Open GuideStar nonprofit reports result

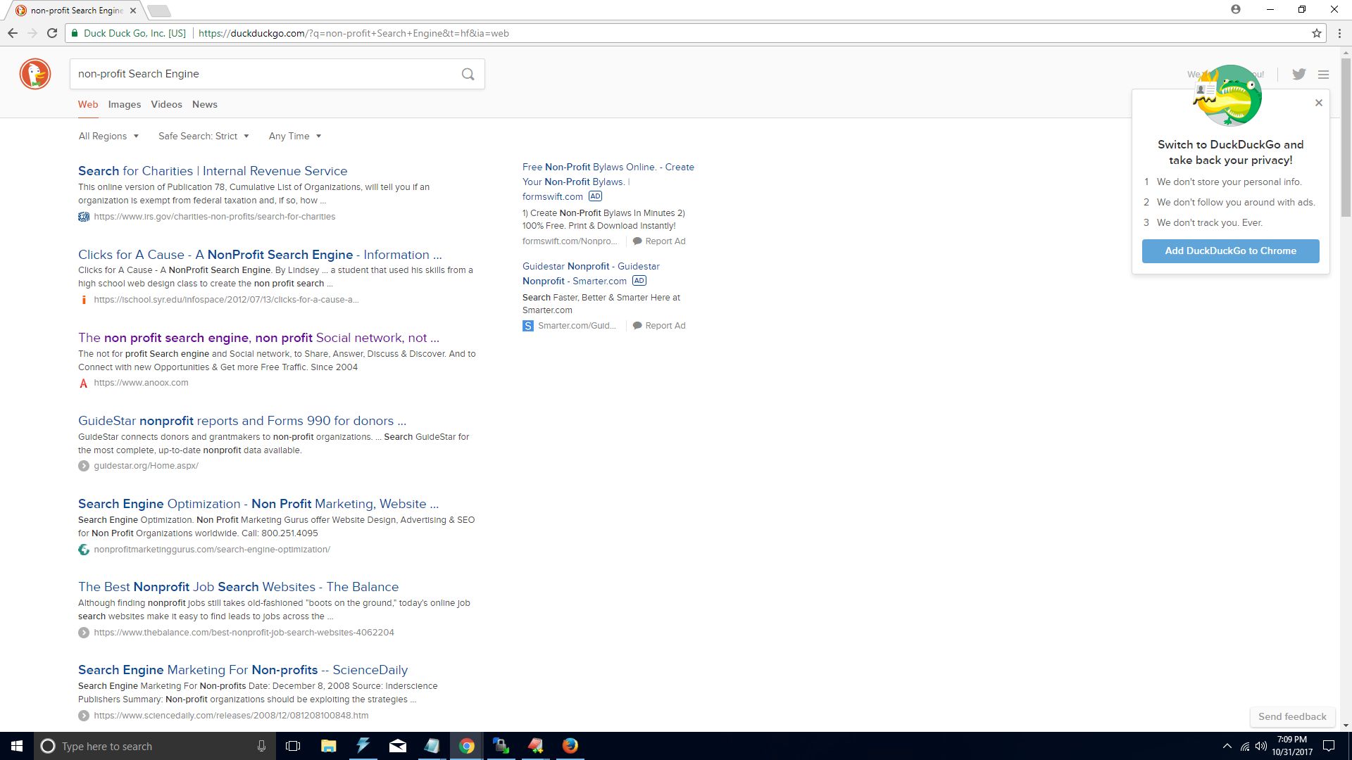point(242,421)
